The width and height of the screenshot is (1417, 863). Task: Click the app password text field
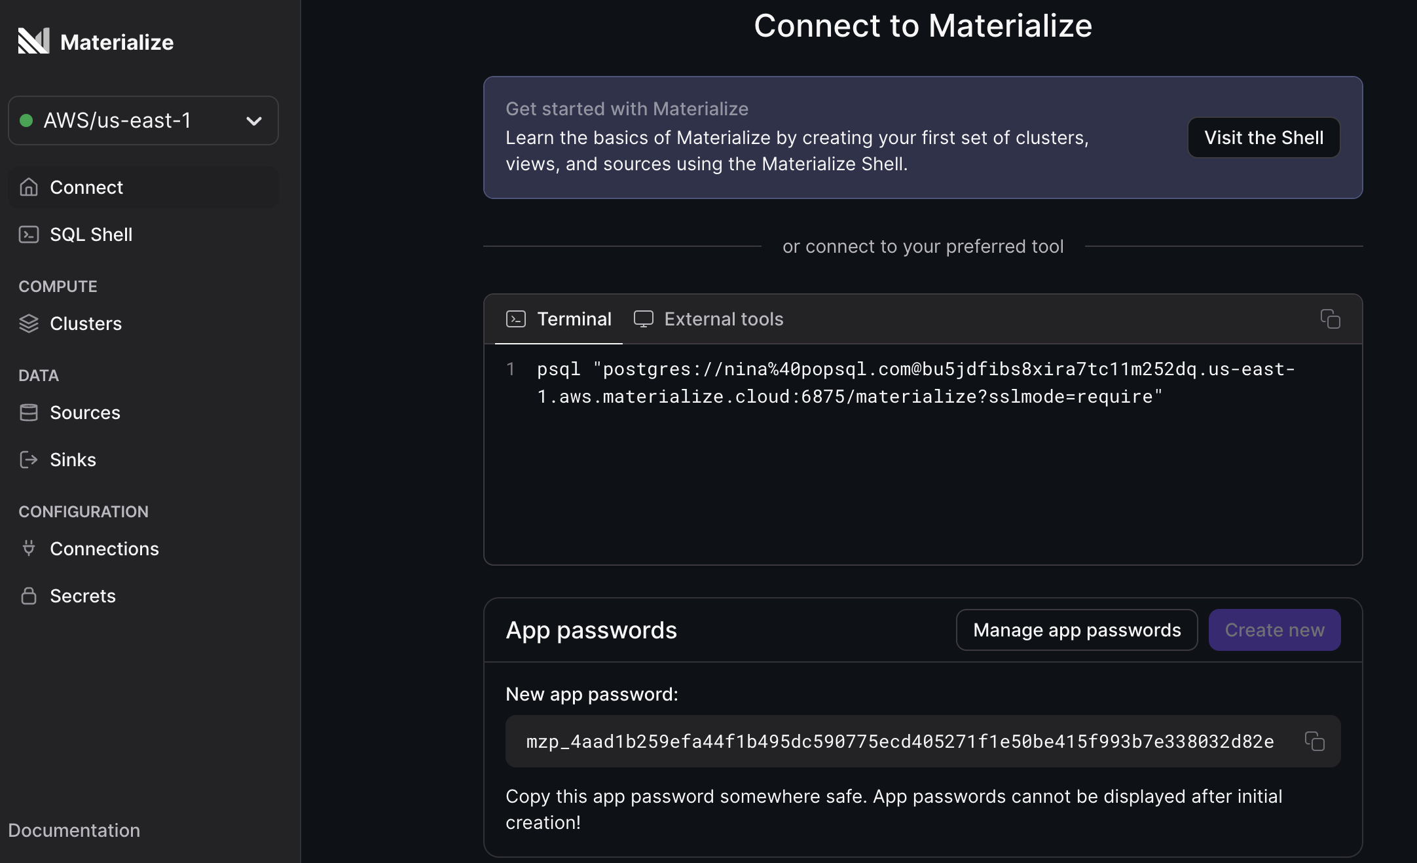tap(900, 741)
